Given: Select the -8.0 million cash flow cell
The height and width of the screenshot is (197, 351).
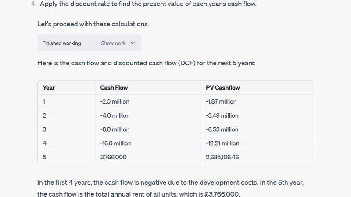Looking at the screenshot, I should click(x=115, y=129).
